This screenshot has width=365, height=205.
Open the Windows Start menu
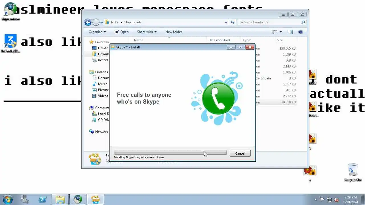[8, 199]
